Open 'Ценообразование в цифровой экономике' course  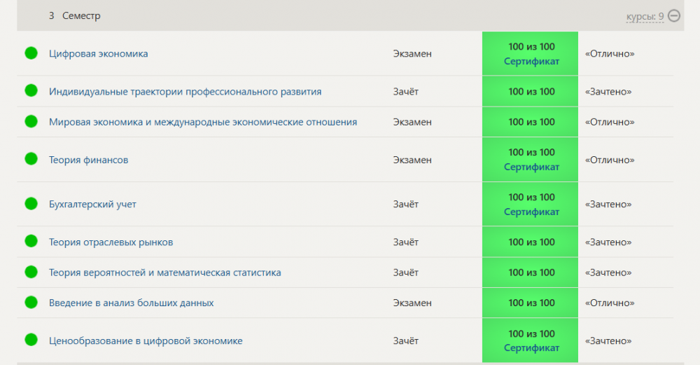coord(146,341)
